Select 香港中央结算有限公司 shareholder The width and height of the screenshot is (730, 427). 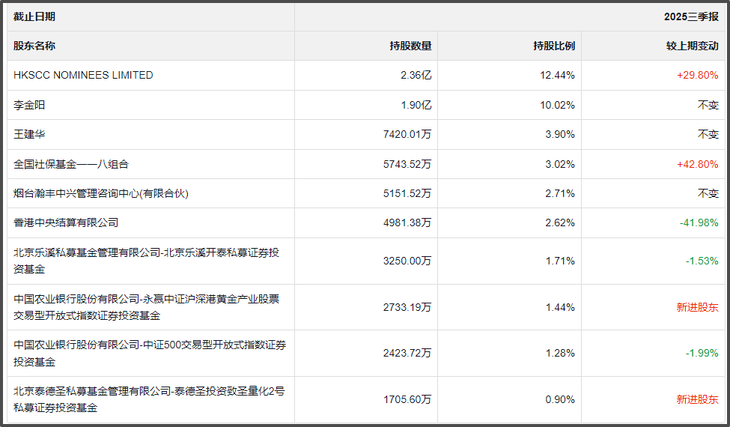(66, 222)
